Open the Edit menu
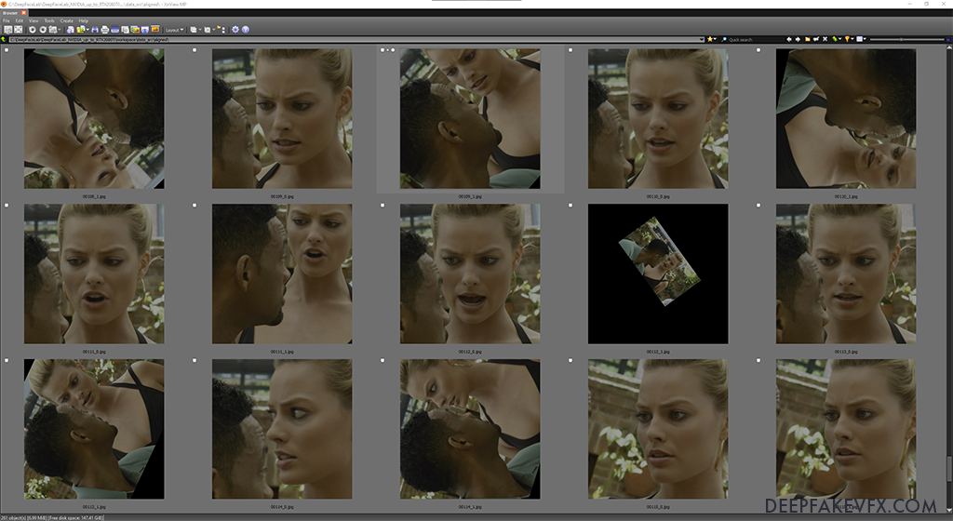The height and width of the screenshot is (521, 953). [x=20, y=20]
